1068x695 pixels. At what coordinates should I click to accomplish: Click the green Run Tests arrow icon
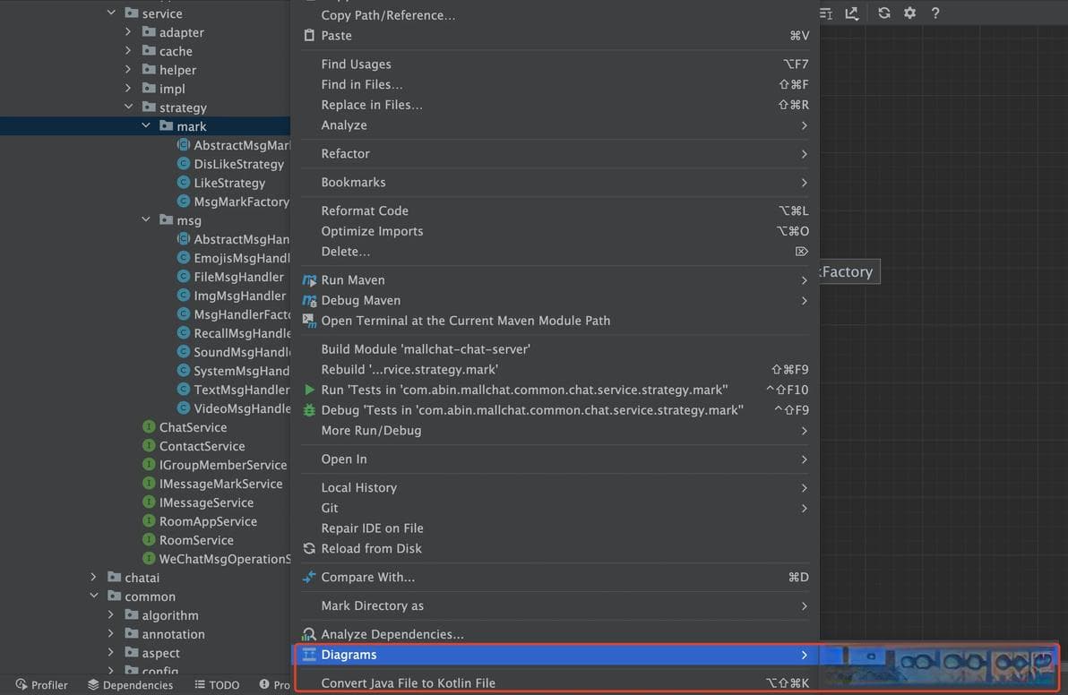click(309, 390)
